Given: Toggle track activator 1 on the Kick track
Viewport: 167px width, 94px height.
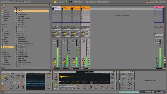Looking at the screenshot, I should (x=55, y=62).
